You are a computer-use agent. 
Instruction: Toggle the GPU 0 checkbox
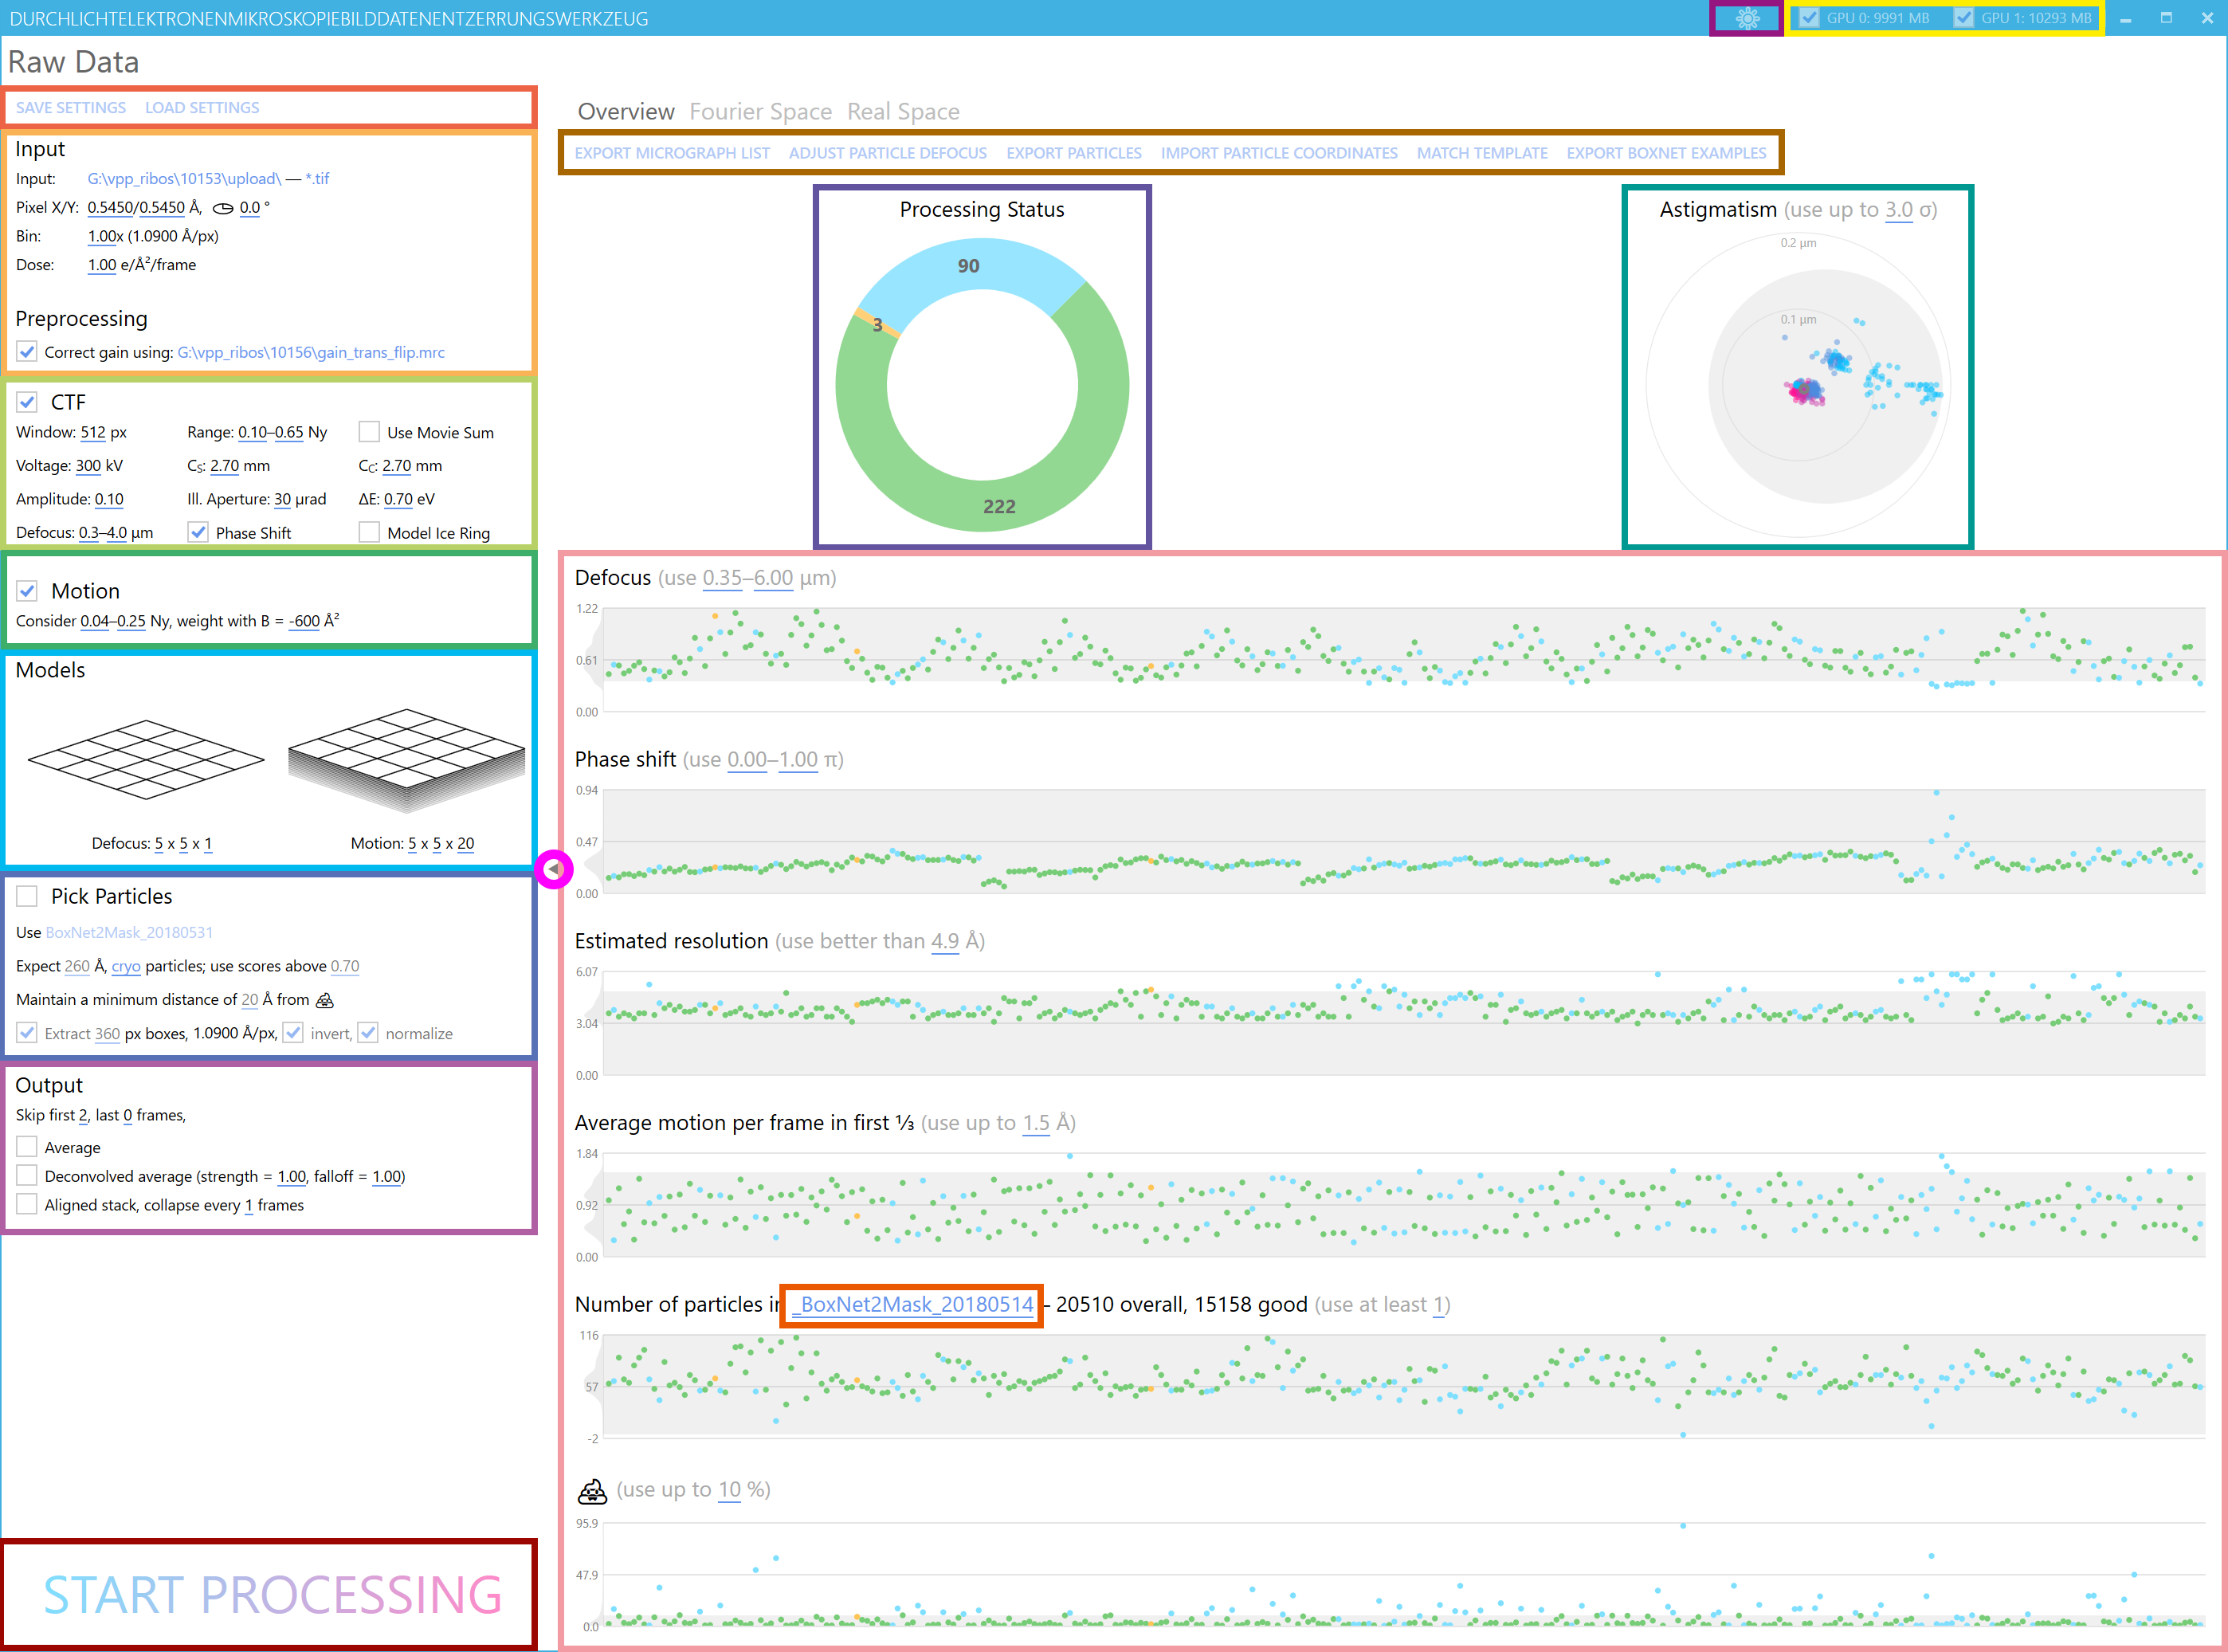pos(1809,18)
